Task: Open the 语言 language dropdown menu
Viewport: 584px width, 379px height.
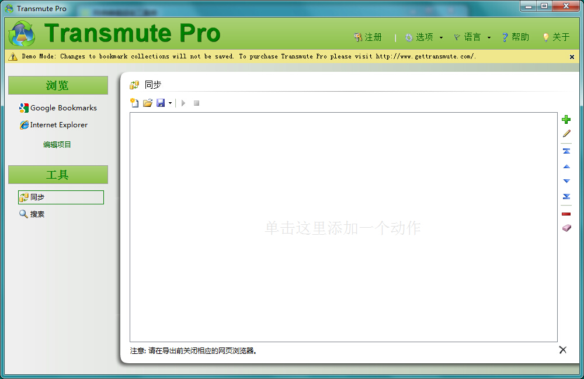Action: click(472, 37)
